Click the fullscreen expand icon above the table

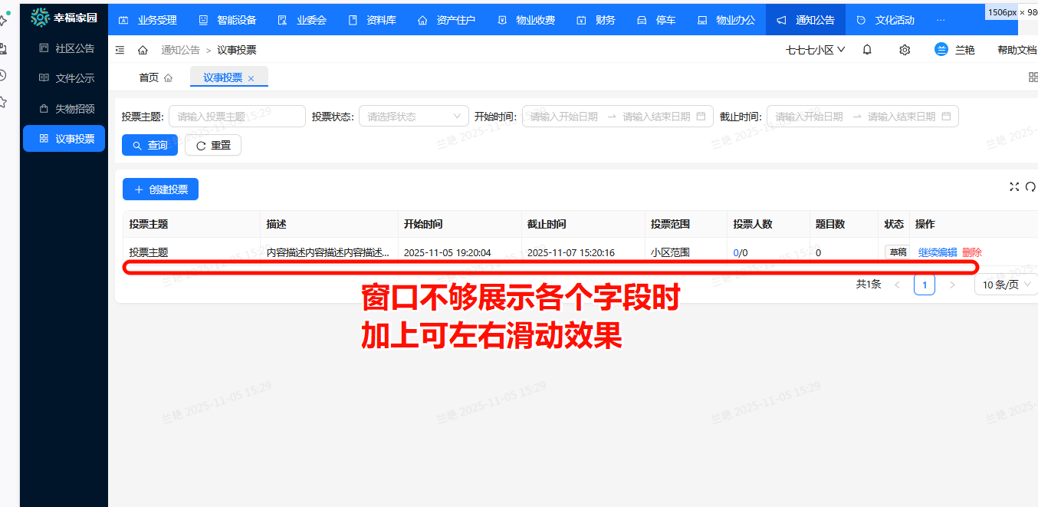tap(1015, 185)
